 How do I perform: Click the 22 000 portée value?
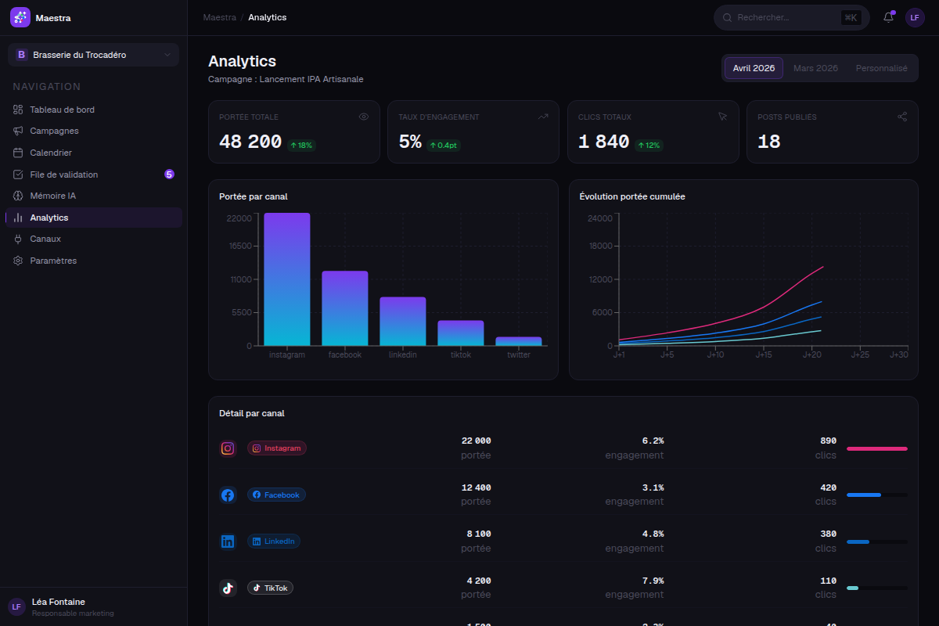(x=477, y=441)
